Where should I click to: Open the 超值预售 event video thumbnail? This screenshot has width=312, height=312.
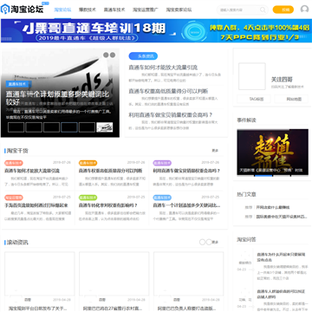(273, 153)
